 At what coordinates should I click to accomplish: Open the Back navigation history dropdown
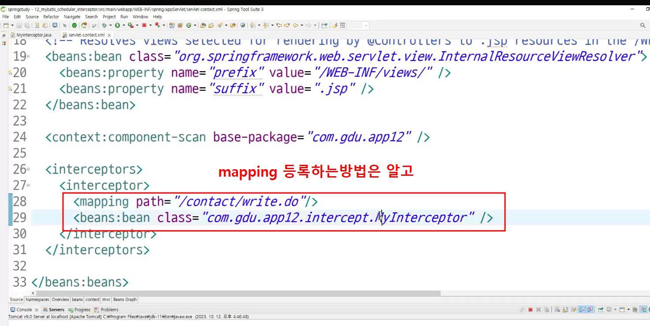pyautogui.click(x=302, y=26)
